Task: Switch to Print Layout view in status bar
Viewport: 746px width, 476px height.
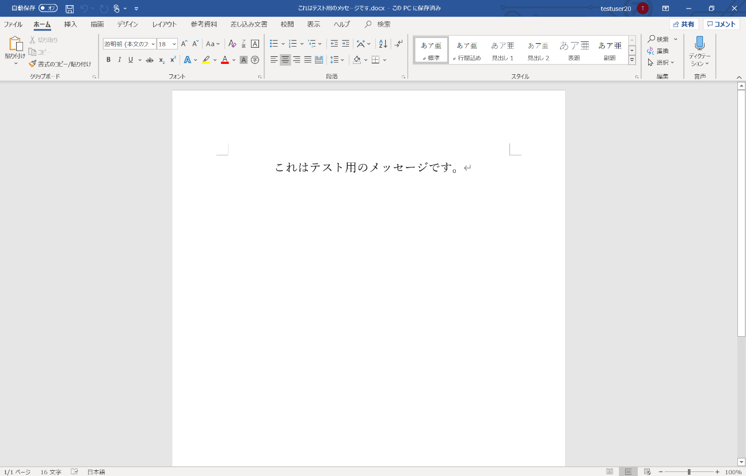Action: pyautogui.click(x=629, y=471)
